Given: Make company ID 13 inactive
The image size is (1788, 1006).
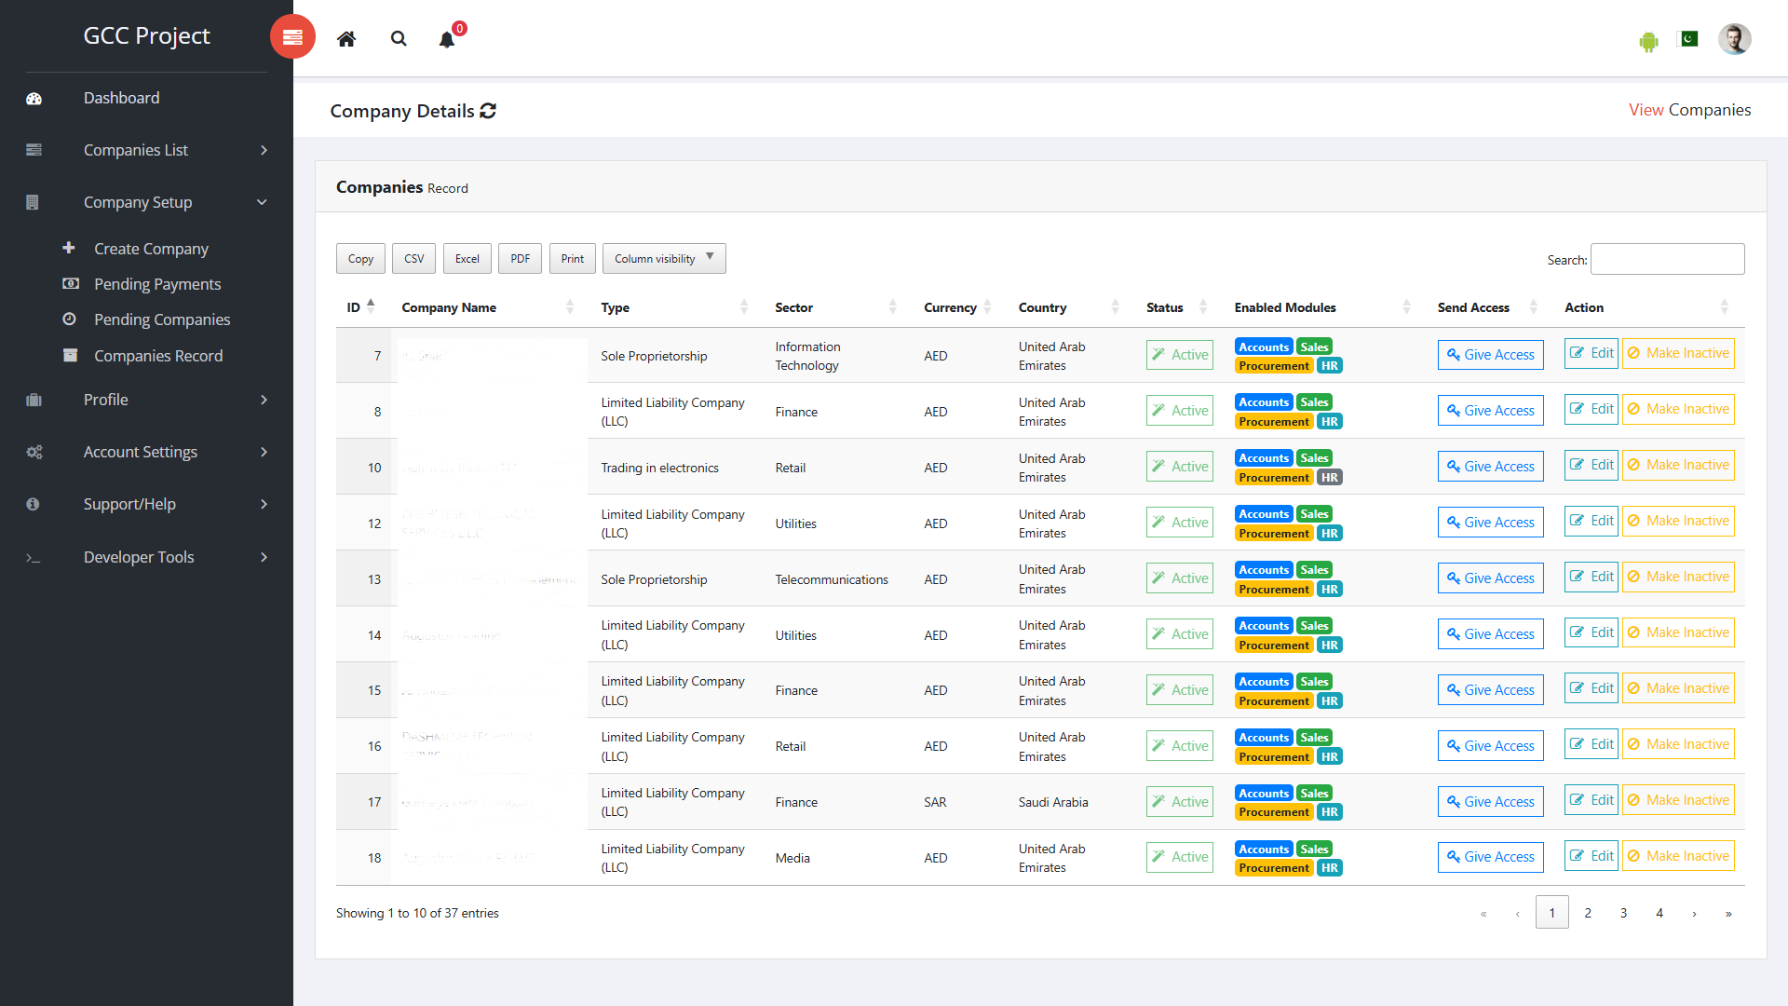Looking at the screenshot, I should [x=1678, y=577].
